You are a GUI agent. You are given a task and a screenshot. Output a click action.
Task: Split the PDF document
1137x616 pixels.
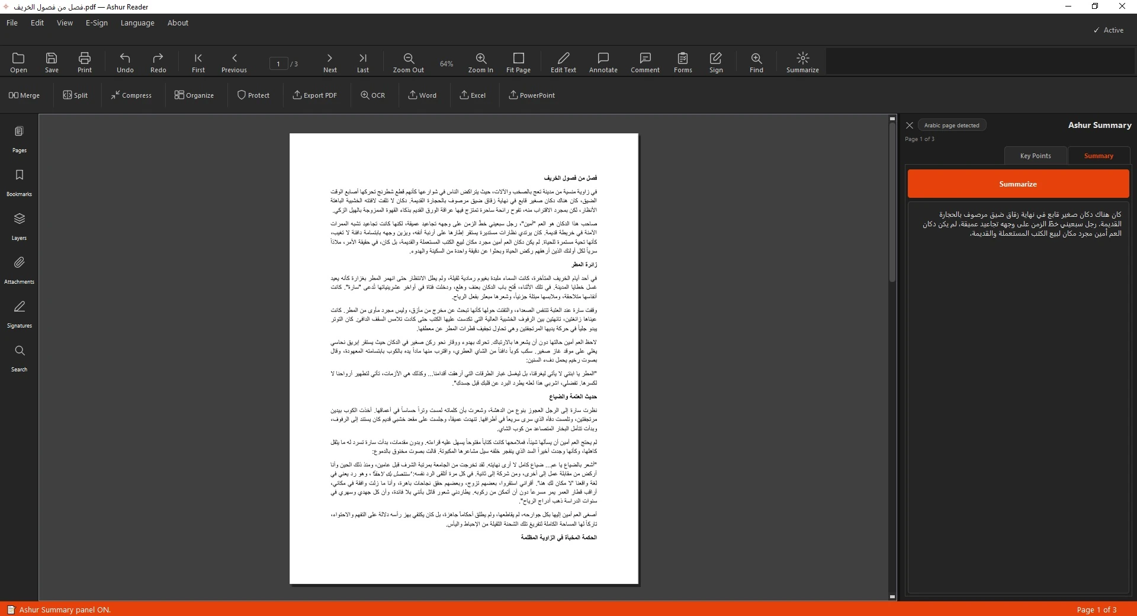tap(75, 95)
